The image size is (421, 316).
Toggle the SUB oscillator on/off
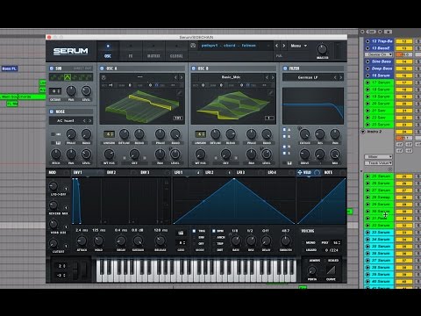click(x=52, y=68)
